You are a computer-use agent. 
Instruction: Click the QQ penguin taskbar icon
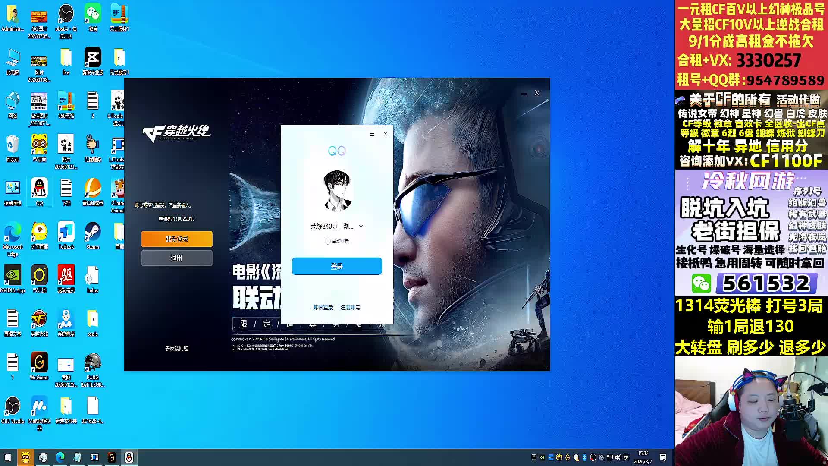129,457
